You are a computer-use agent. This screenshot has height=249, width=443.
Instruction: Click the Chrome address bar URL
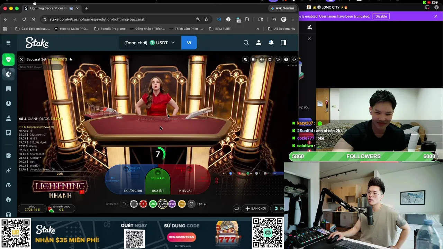pyautogui.click(x=97, y=19)
